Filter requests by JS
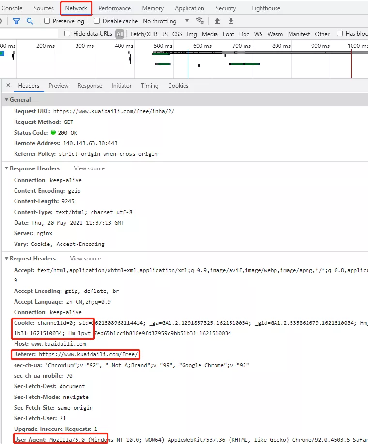The image size is (368, 444). click(165, 34)
